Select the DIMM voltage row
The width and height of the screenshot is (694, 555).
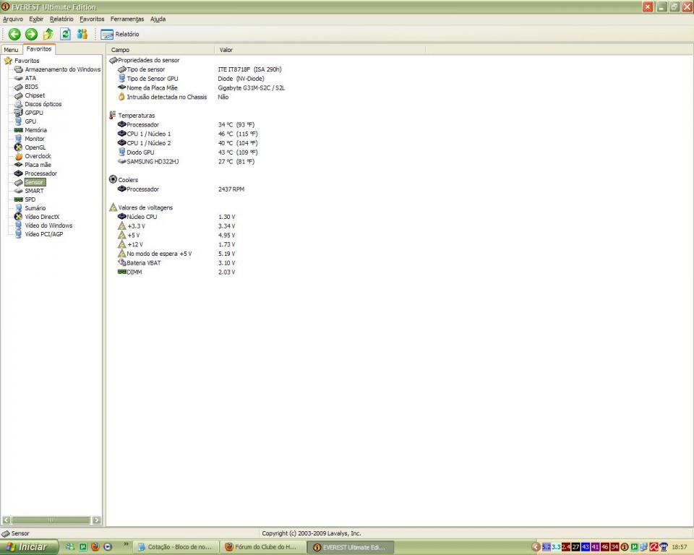(x=176, y=272)
